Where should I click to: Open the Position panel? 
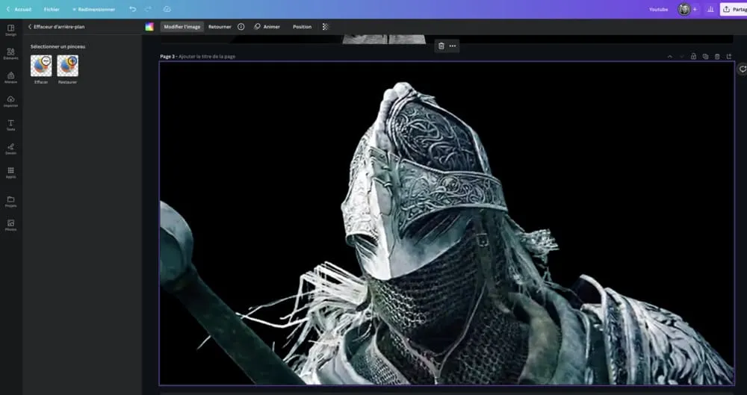[302, 27]
